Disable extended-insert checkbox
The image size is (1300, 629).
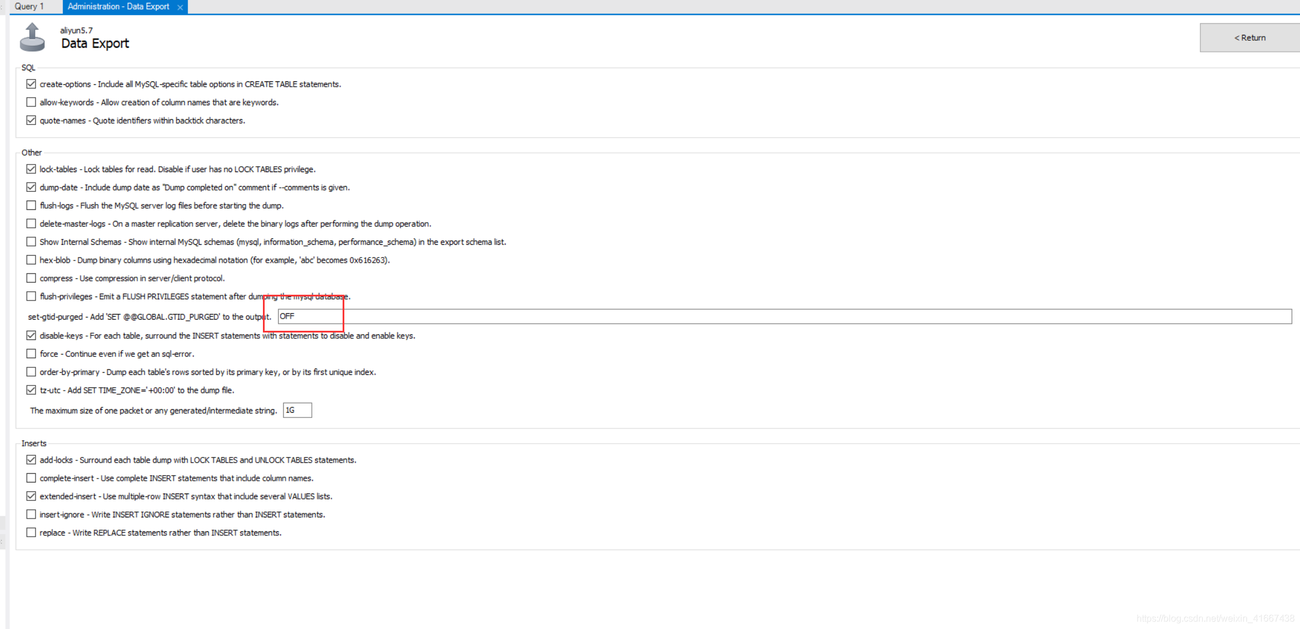31,496
